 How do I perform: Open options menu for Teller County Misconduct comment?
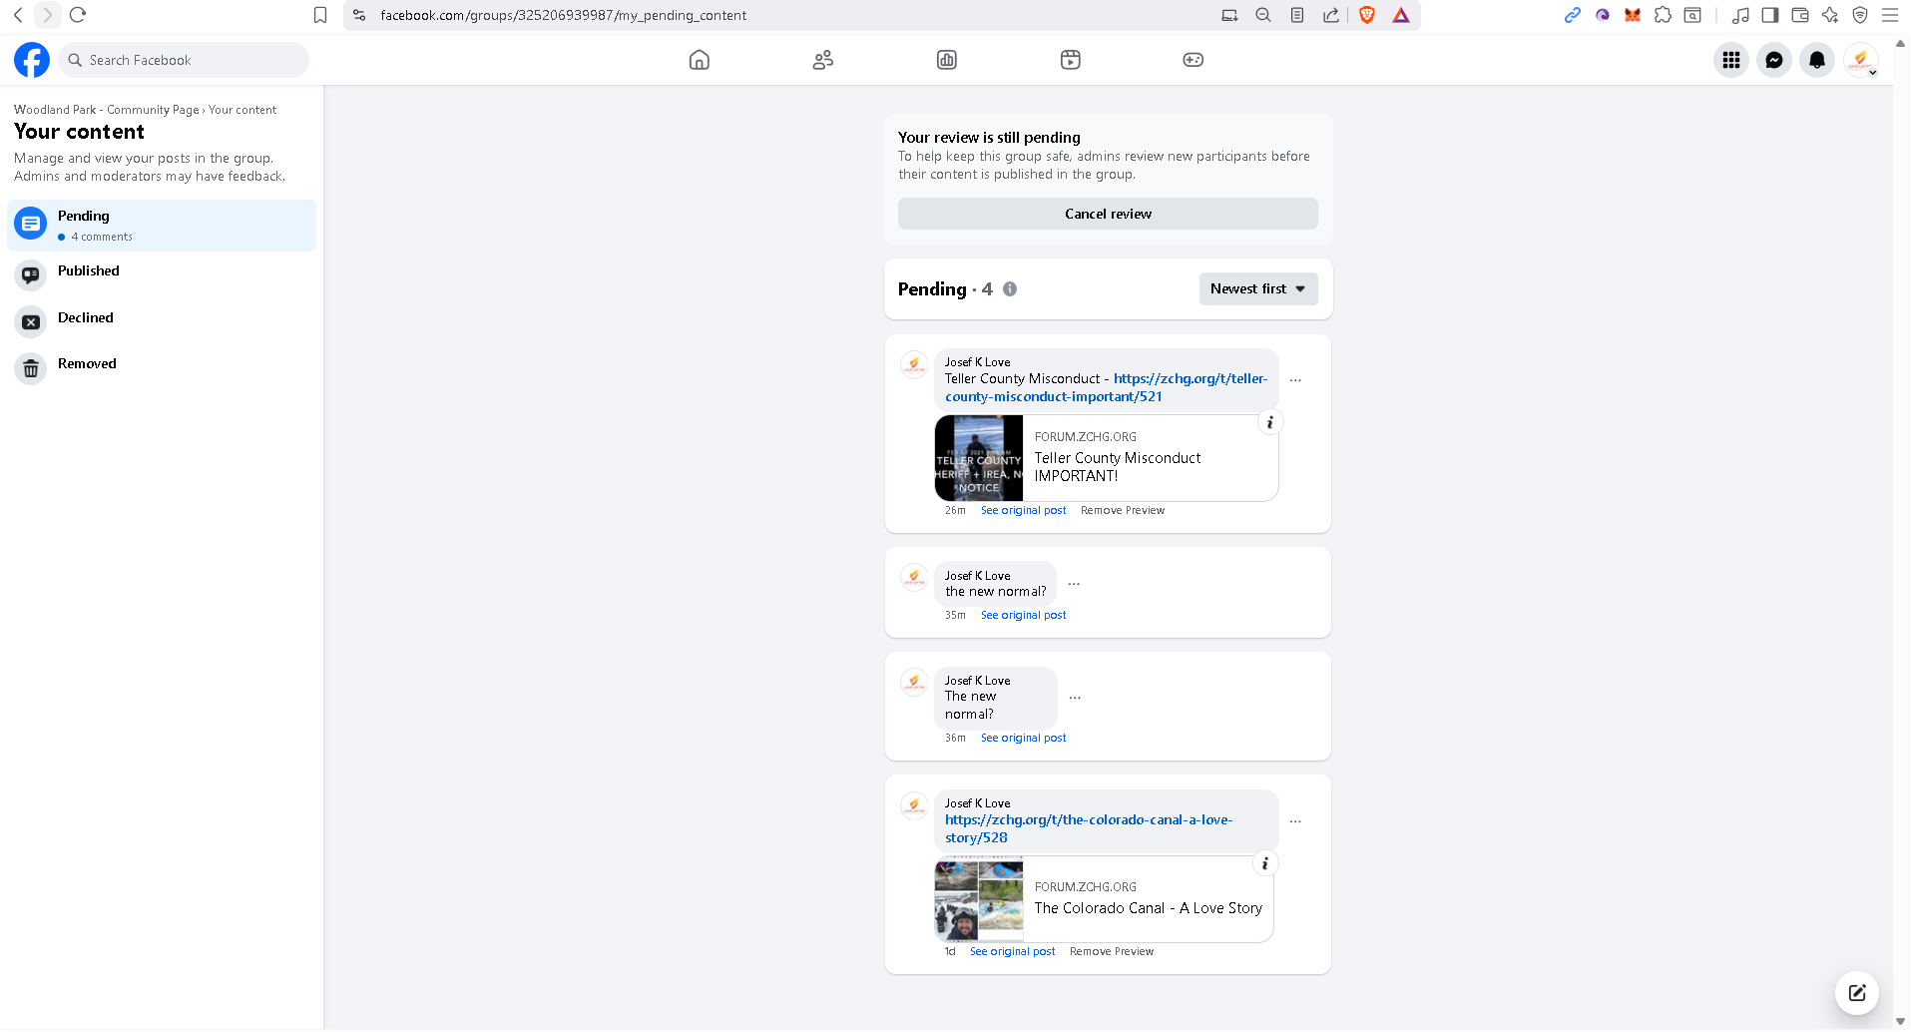1295,380
